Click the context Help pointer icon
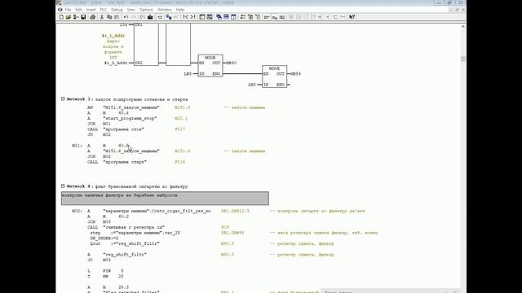This screenshot has width=522, height=293. click(x=352, y=17)
